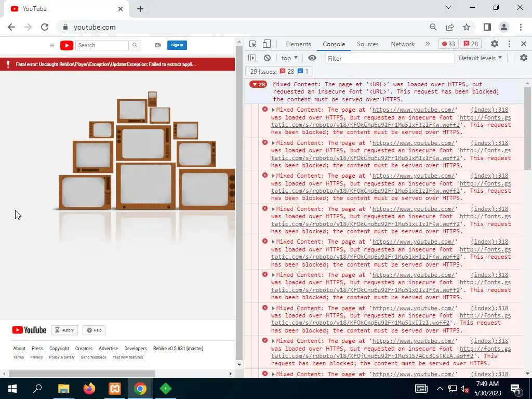Click the page horizontal scrollbar

(82, 374)
